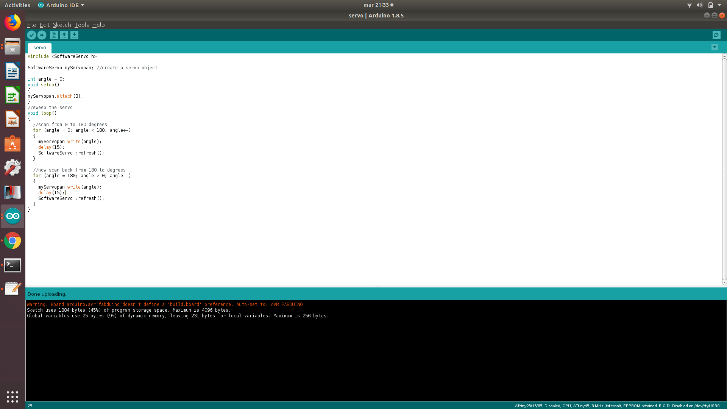Launch Google Chrome from the dock
Image resolution: width=727 pixels, height=409 pixels.
(x=12, y=241)
